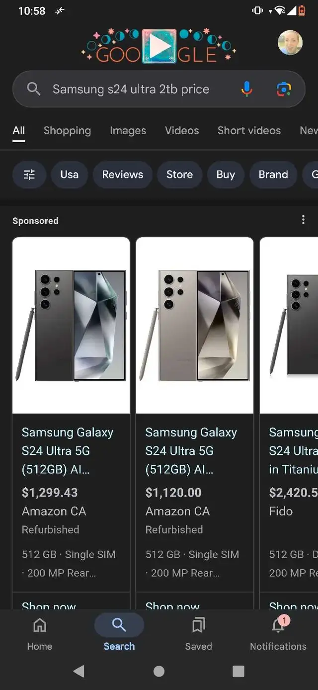Tap the microphone voice search icon
Image resolution: width=318 pixels, height=690 pixels.
click(246, 89)
